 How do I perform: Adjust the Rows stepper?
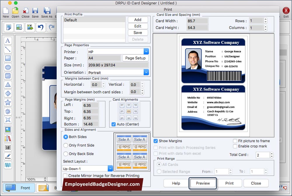pyautogui.click(x=266, y=20)
